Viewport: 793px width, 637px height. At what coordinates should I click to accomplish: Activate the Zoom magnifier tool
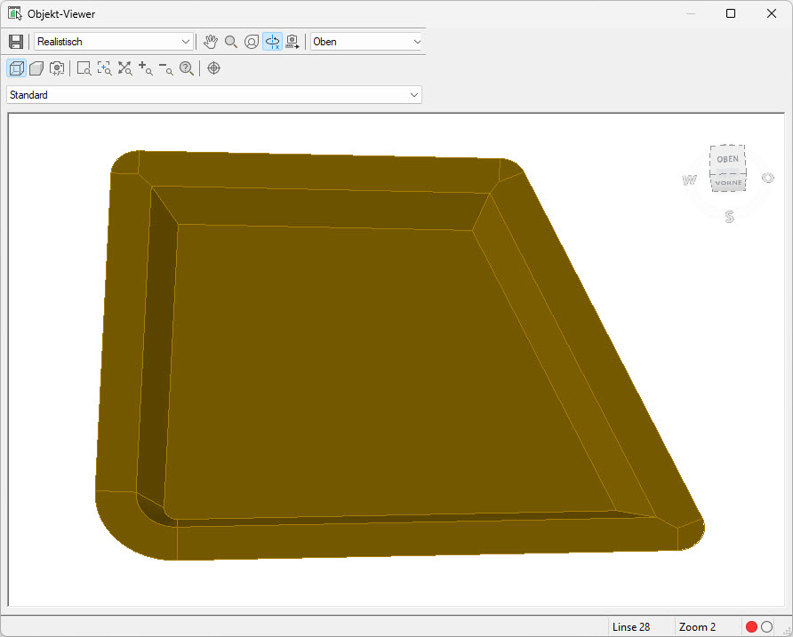(x=231, y=42)
